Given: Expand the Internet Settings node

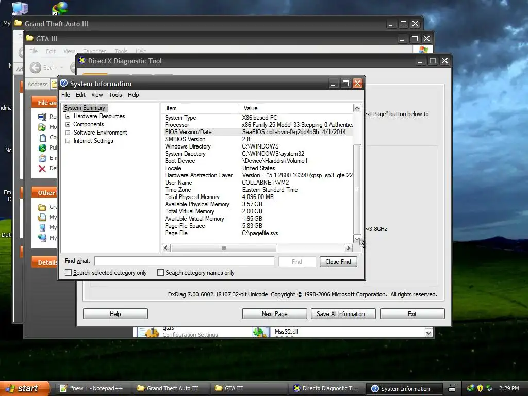Looking at the screenshot, I should (x=68, y=141).
